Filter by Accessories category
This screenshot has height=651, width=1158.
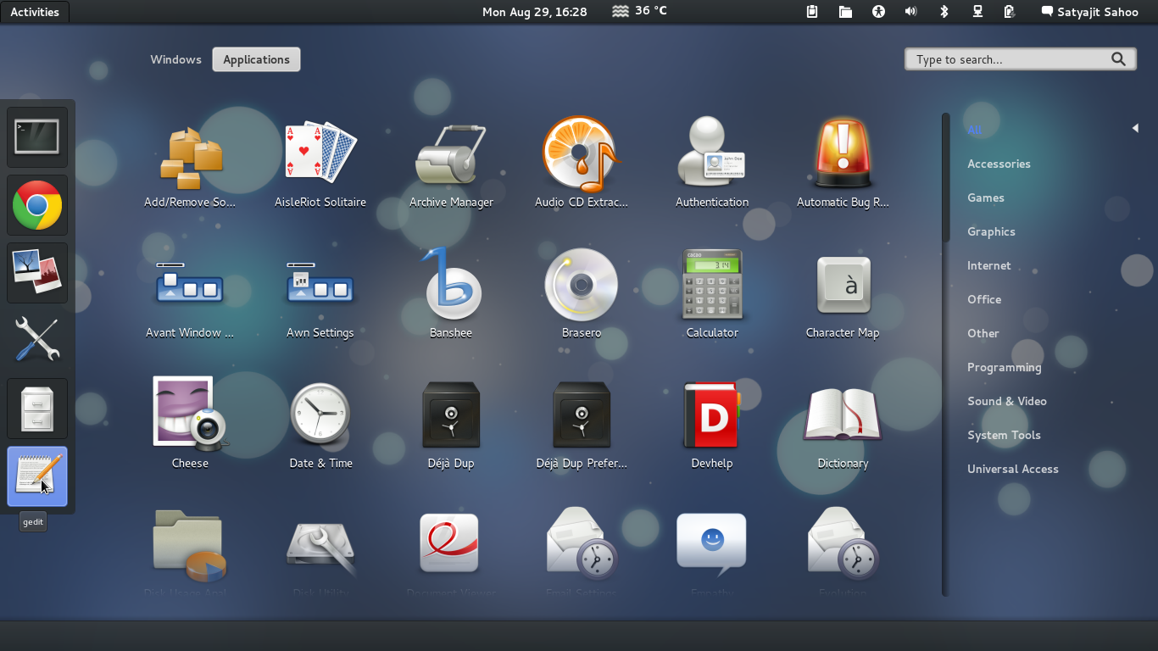[999, 164]
